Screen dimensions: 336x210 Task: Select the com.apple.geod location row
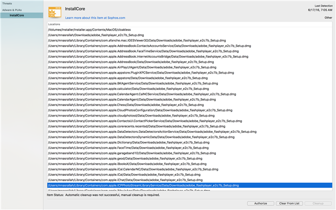[190, 159]
